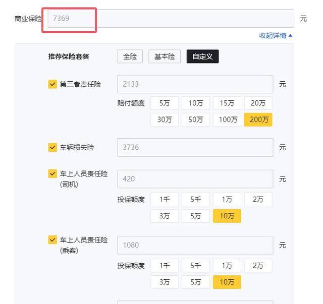
Task: Select 100万 compensation limit for third-party
Action: point(227,119)
